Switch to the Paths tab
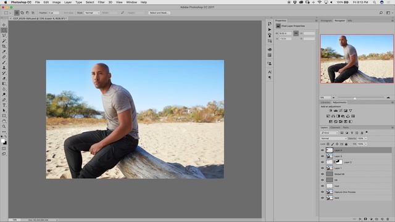The height and width of the screenshot is (222, 395). pos(346,128)
